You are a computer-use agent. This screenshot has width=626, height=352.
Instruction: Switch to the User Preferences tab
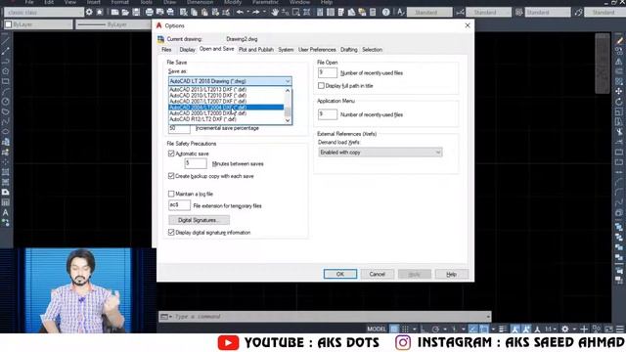[x=317, y=50]
